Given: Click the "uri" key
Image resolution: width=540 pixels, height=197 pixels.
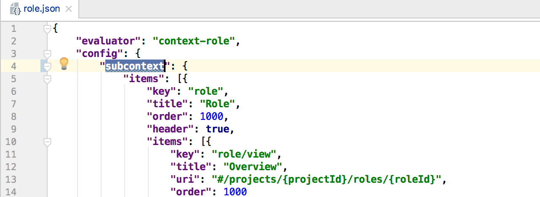Looking at the screenshot, I should point(184,179).
